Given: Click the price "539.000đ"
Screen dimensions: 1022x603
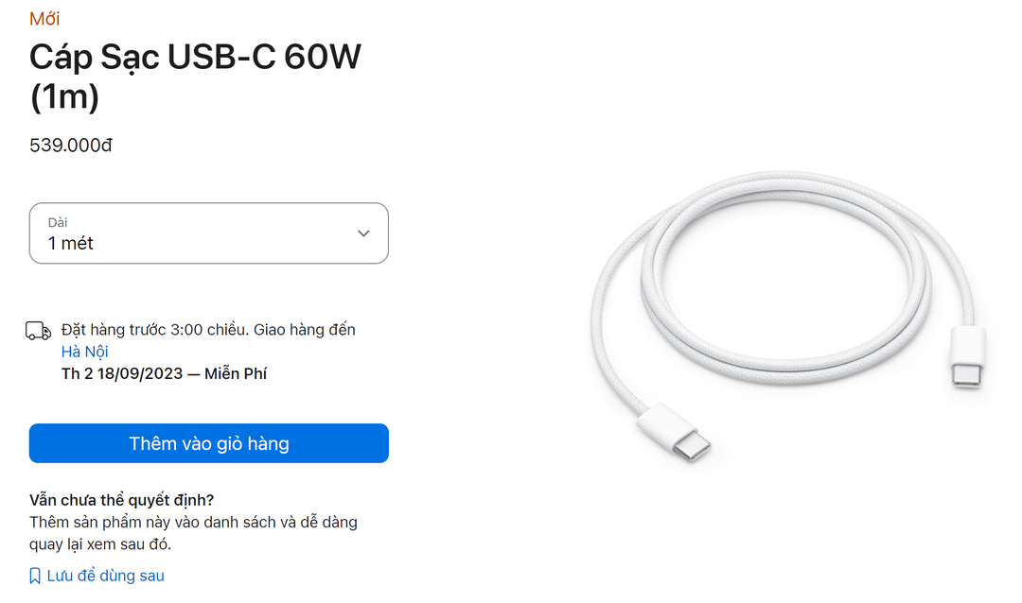Looking at the screenshot, I should click(71, 146).
